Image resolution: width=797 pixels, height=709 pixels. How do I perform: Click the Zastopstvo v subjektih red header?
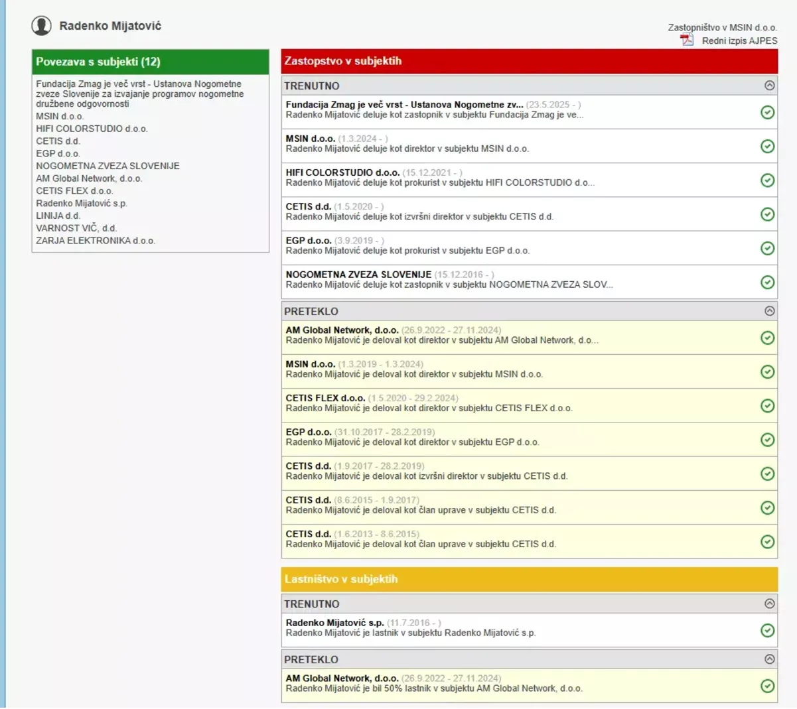529,61
